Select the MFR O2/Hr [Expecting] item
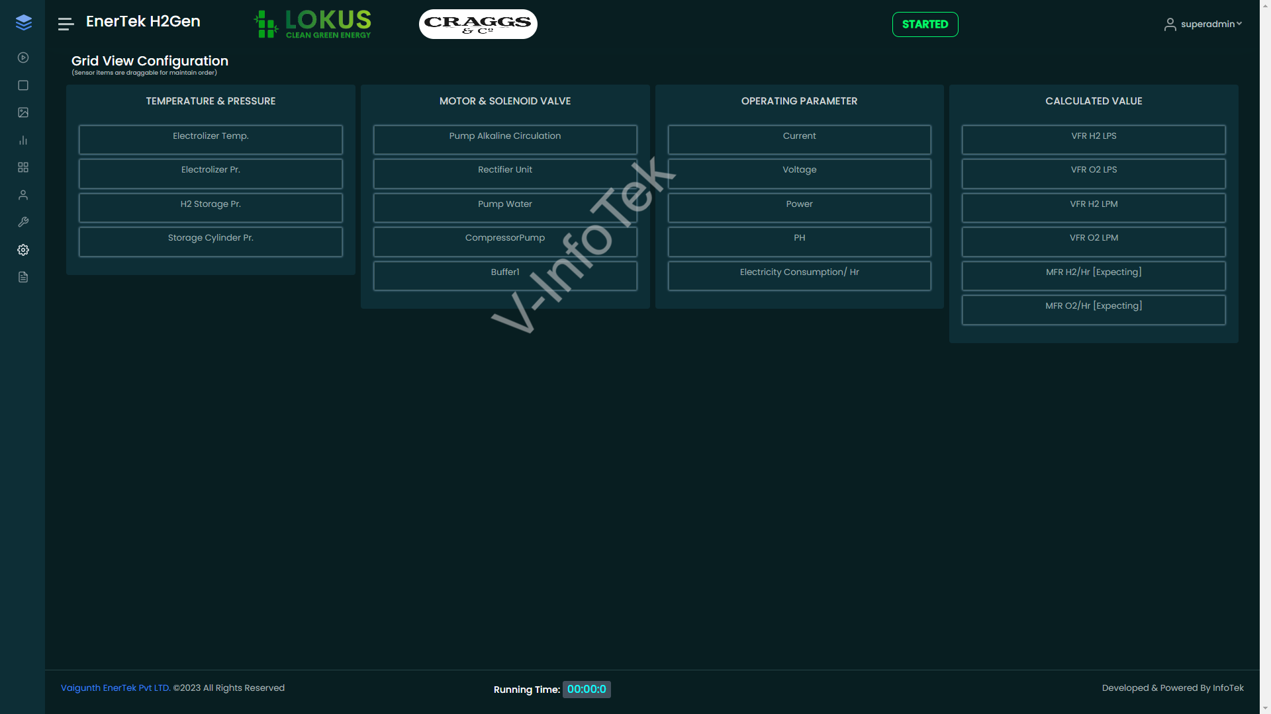Screen dimensions: 1271x714 pyautogui.click(x=1094, y=310)
